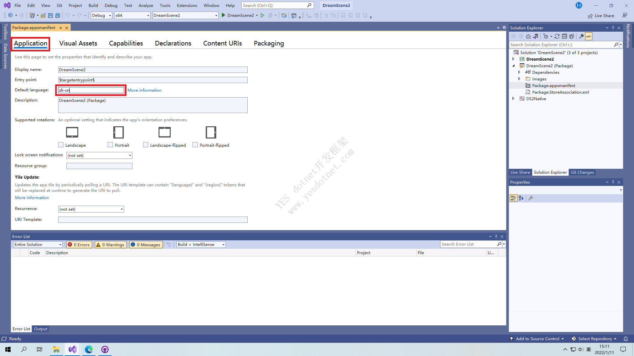Screen dimensions: 634x356
Task: Check the Landscape-flipped checkbox
Action: click(146, 145)
